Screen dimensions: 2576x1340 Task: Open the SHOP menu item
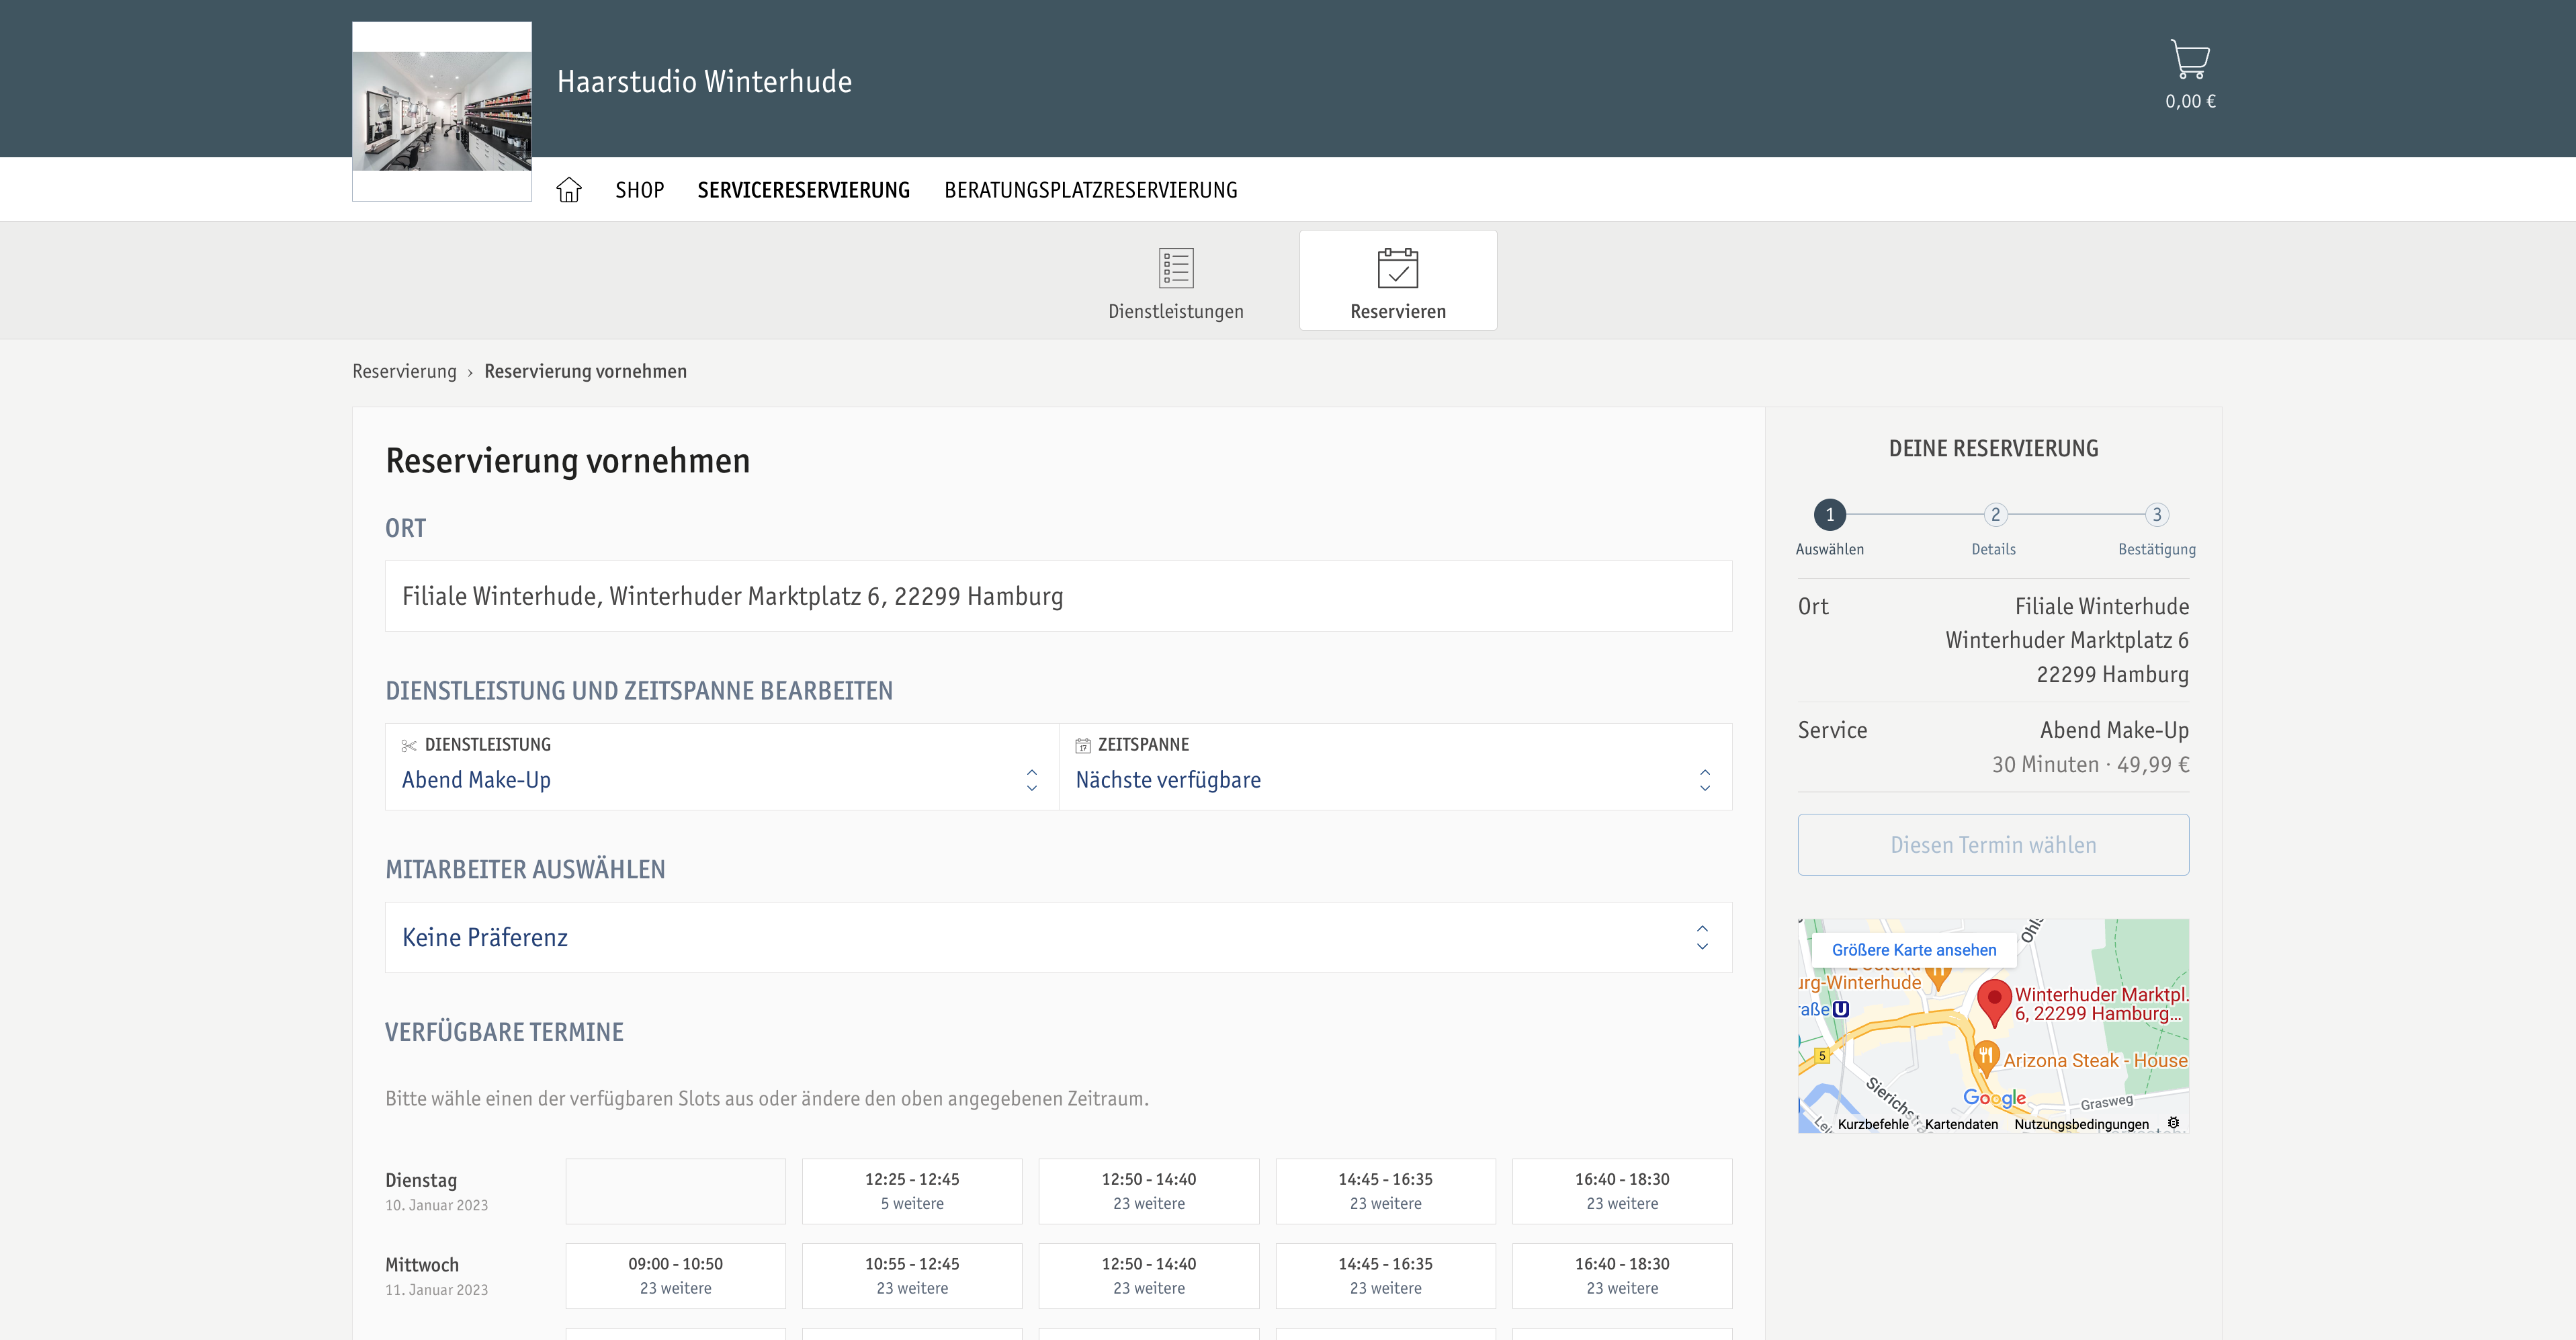[639, 190]
